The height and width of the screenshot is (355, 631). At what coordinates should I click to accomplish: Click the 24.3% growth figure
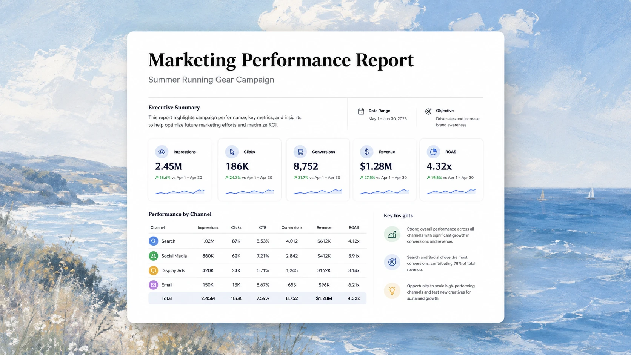tap(235, 178)
